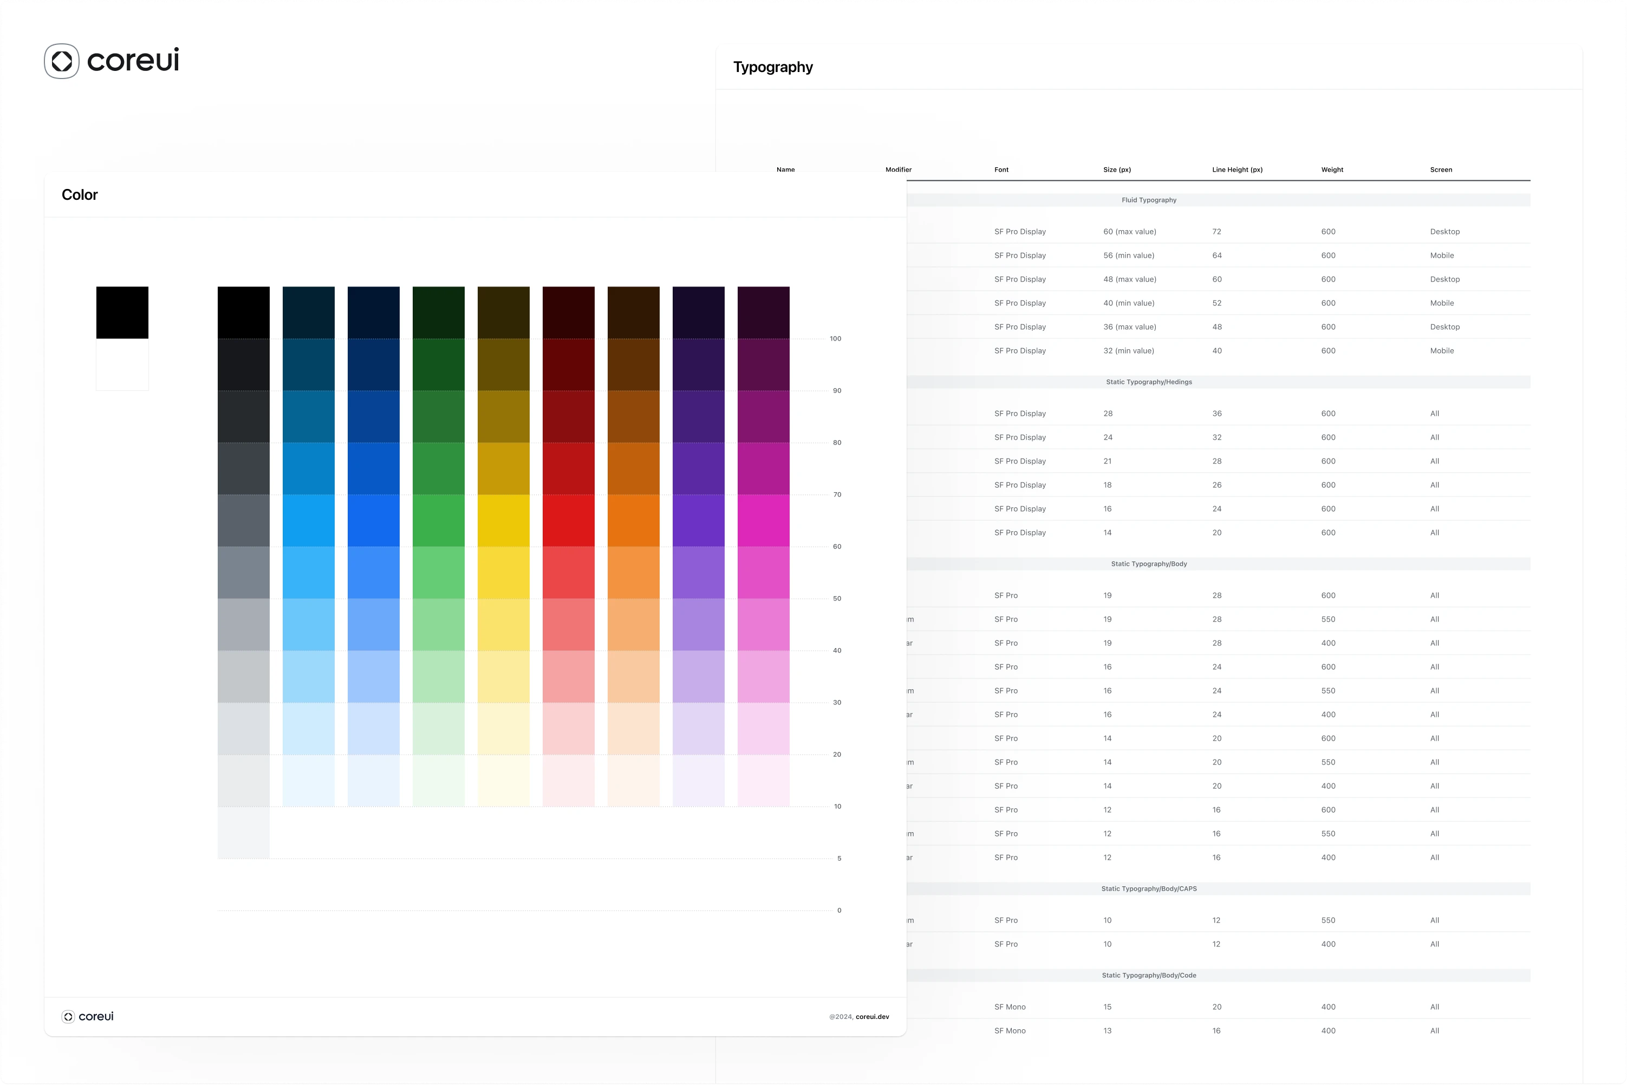Click the color scale label 100
Viewport: 1627px width, 1085px height.
[835, 339]
